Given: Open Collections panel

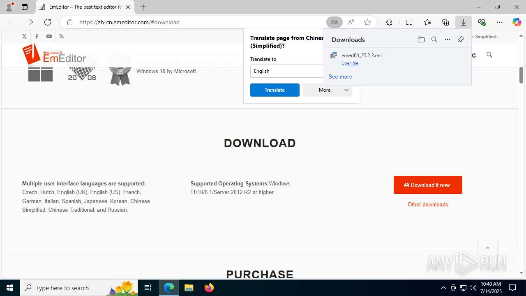Looking at the screenshot, I should [x=445, y=22].
